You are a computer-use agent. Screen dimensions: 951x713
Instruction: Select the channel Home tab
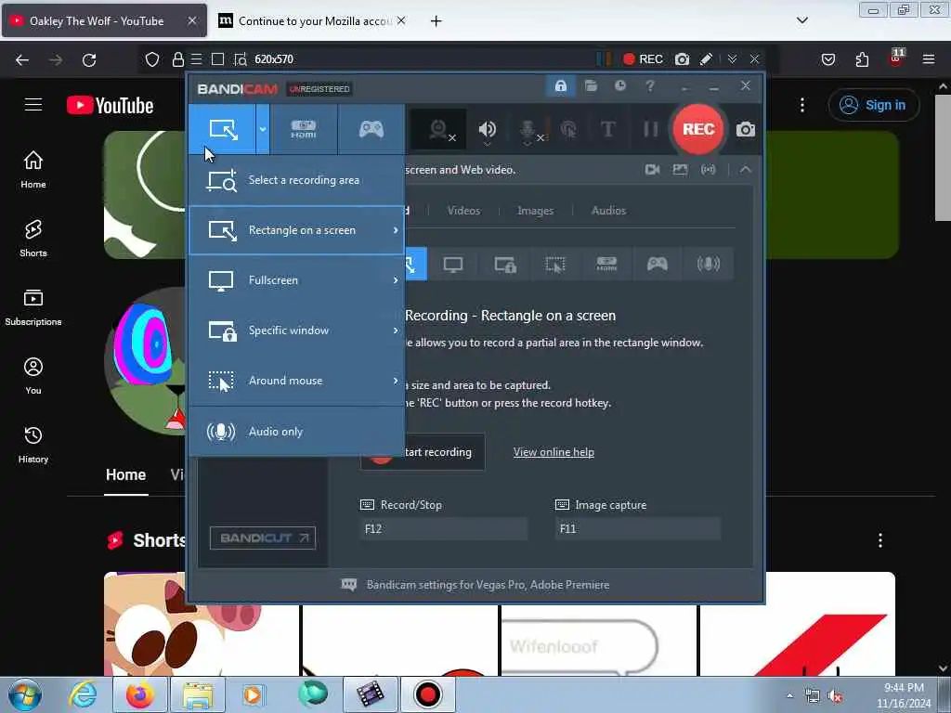click(x=125, y=474)
